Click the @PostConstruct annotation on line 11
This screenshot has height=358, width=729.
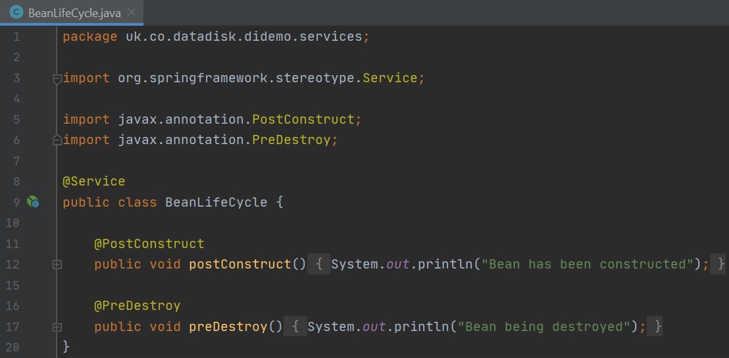(149, 244)
